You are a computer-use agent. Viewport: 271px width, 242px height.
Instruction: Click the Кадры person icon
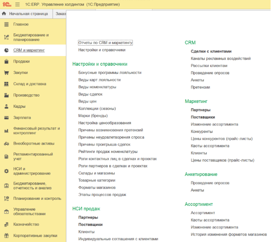(7, 106)
